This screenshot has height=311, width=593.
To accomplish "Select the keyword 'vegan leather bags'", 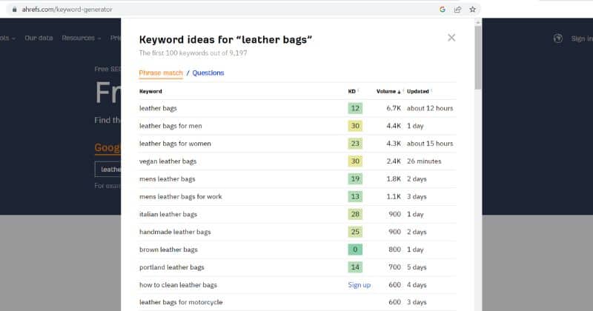I will tap(168, 161).
